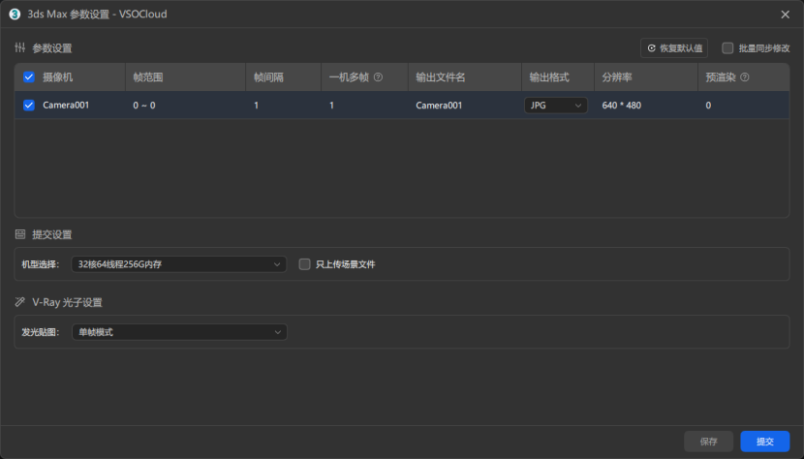Screen dimensions: 804x459
Task: Click the 帧范围 0 ~ 0 cell
Action: 144,106
